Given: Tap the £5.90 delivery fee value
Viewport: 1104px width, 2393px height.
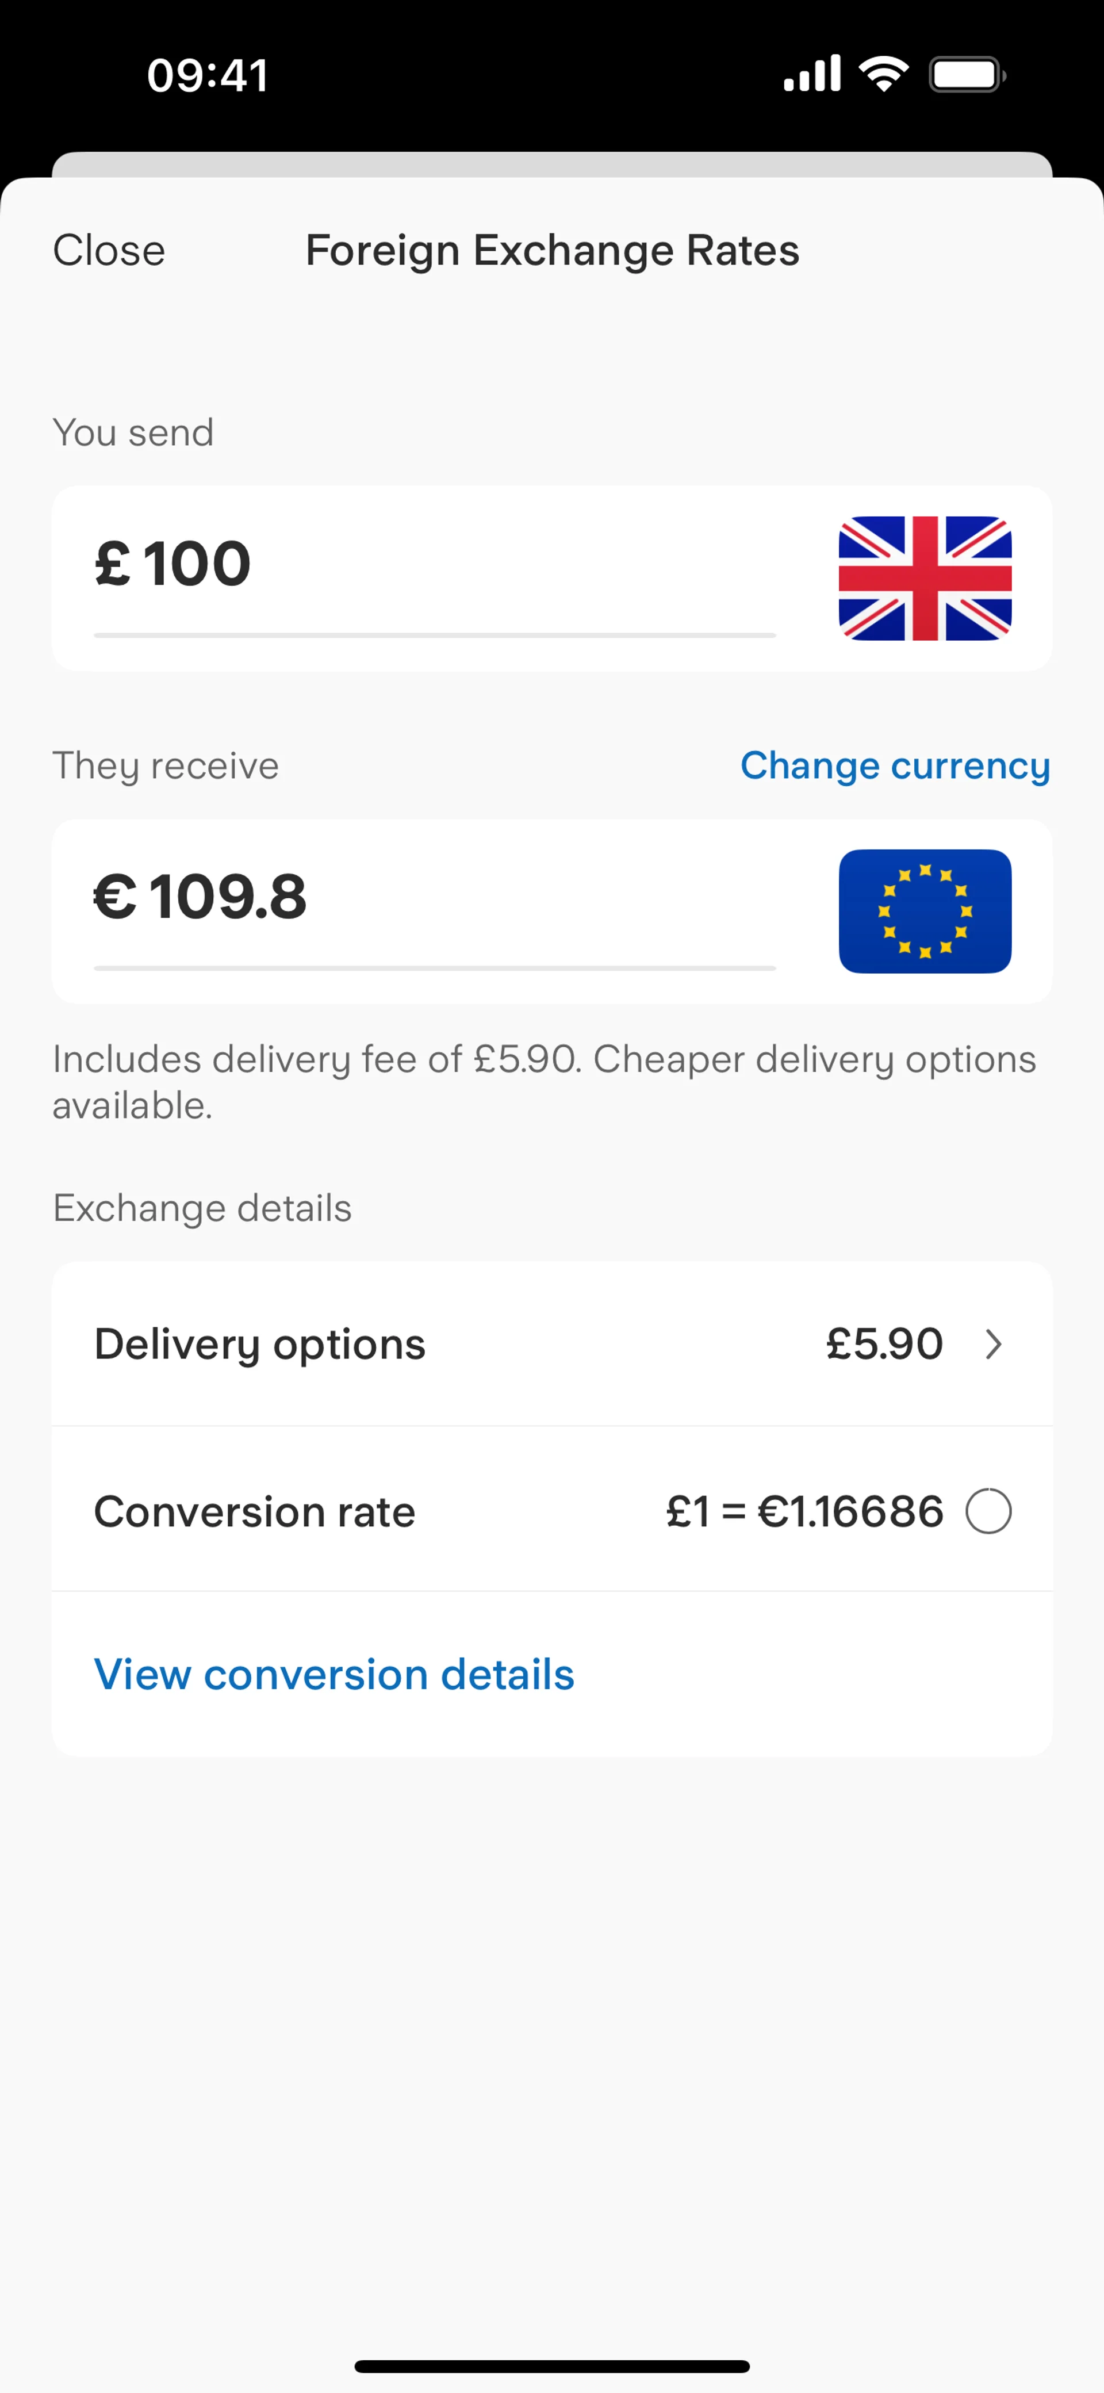Looking at the screenshot, I should (x=884, y=1344).
